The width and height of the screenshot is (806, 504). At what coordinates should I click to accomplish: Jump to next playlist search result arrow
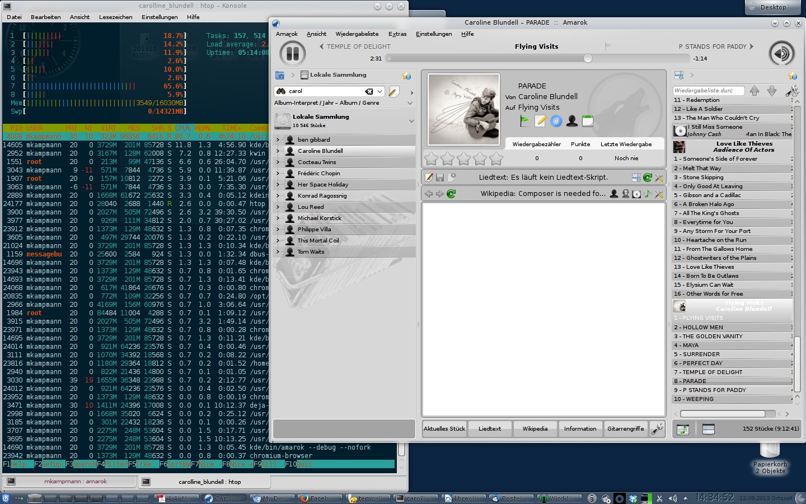pyautogui.click(x=772, y=91)
